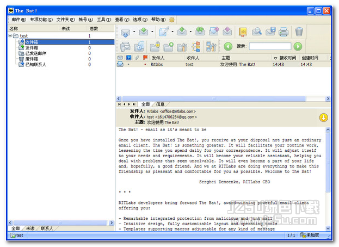
Task: Delete message with the trash can icon
Action: click(x=299, y=32)
